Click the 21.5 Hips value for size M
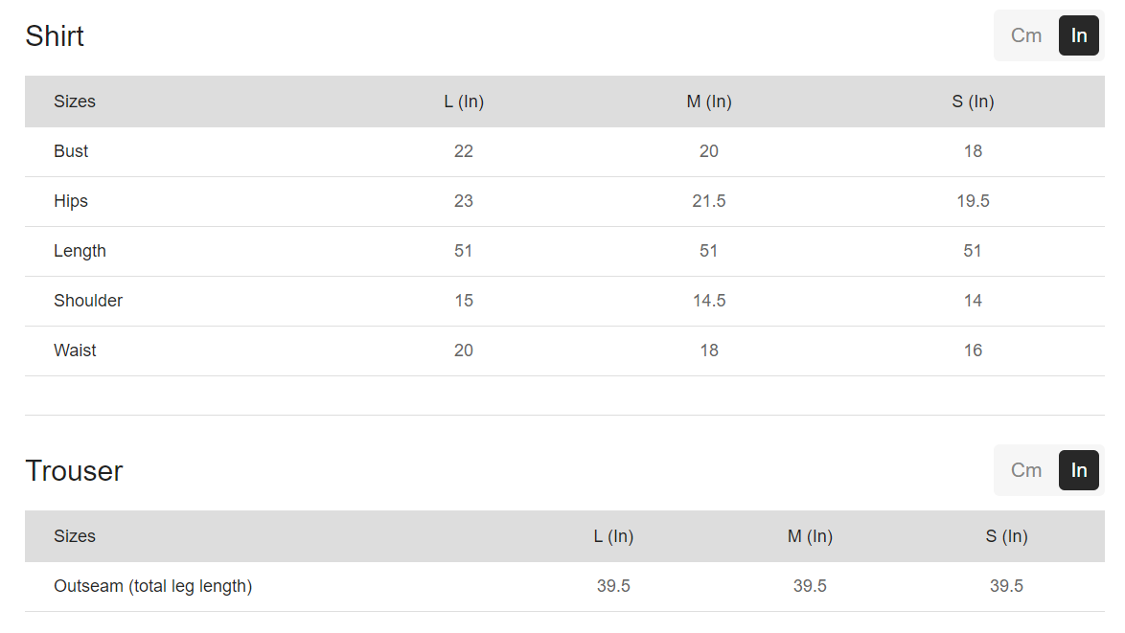The image size is (1125, 633). pos(709,201)
